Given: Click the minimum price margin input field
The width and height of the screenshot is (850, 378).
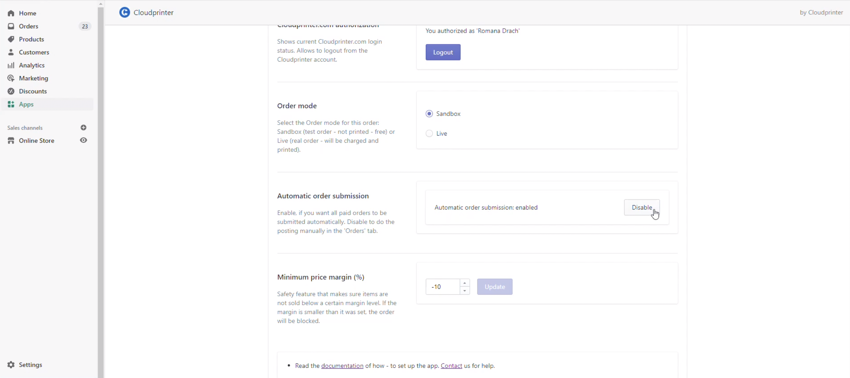Looking at the screenshot, I should [x=442, y=287].
